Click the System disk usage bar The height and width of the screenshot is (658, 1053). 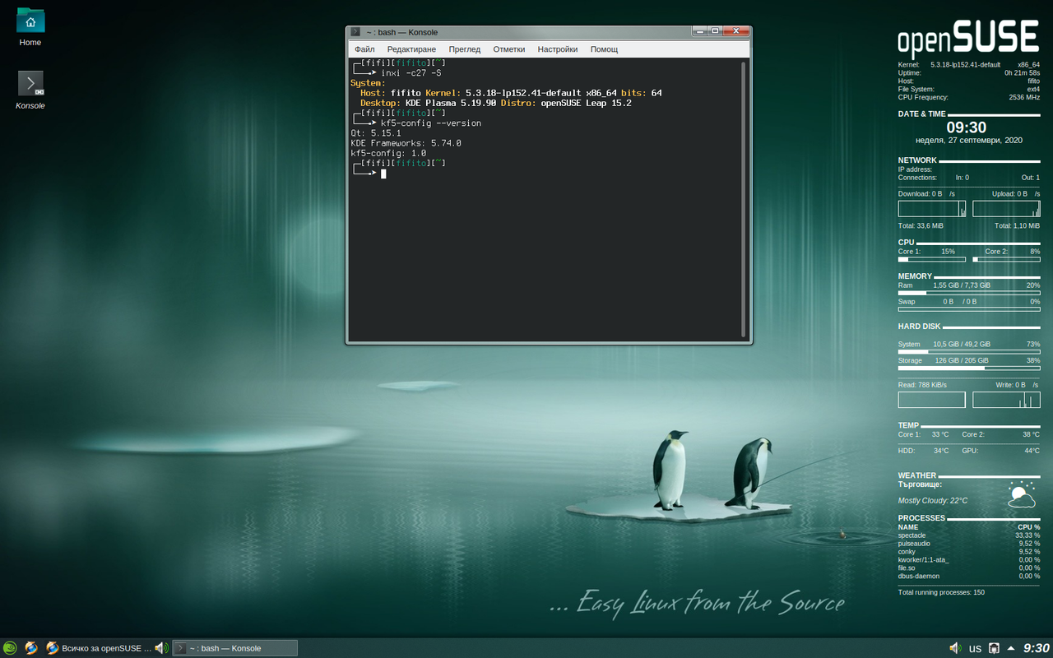(969, 352)
